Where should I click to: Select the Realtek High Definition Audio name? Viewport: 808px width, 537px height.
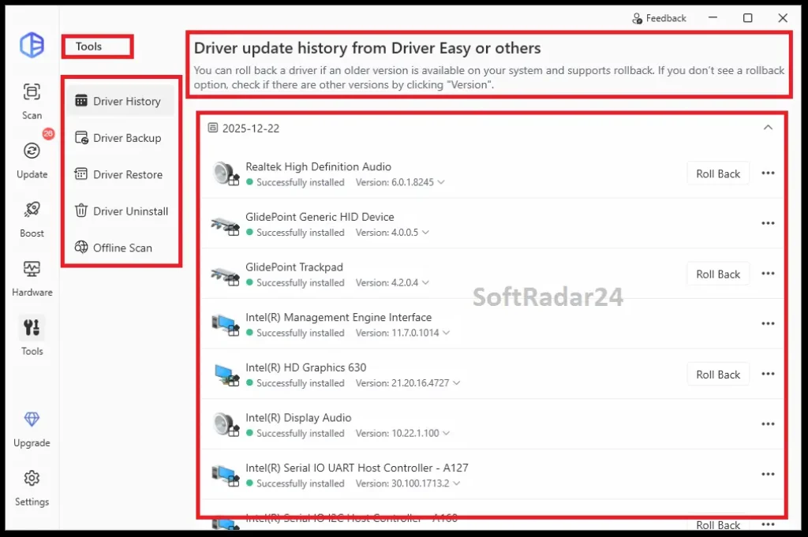click(x=319, y=167)
